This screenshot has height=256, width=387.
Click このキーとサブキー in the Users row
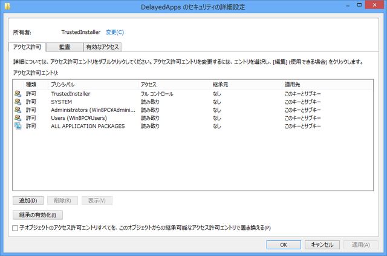coord(302,118)
